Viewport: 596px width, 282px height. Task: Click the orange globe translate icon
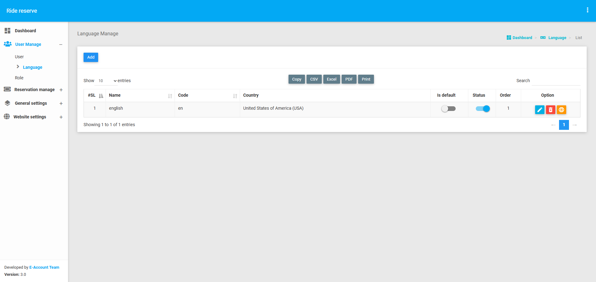pyautogui.click(x=561, y=110)
